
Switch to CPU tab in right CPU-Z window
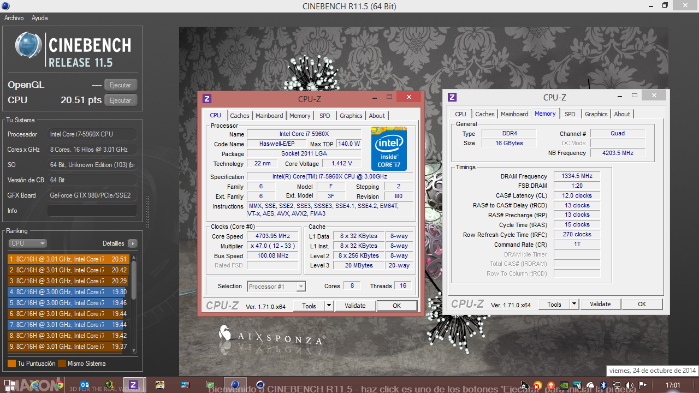(x=460, y=114)
